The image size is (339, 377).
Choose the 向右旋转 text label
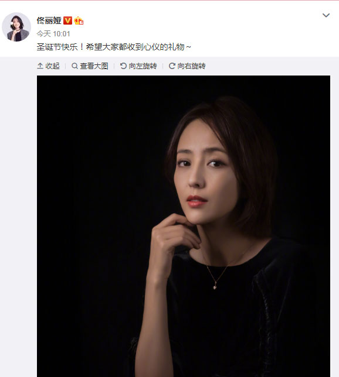tap(191, 66)
